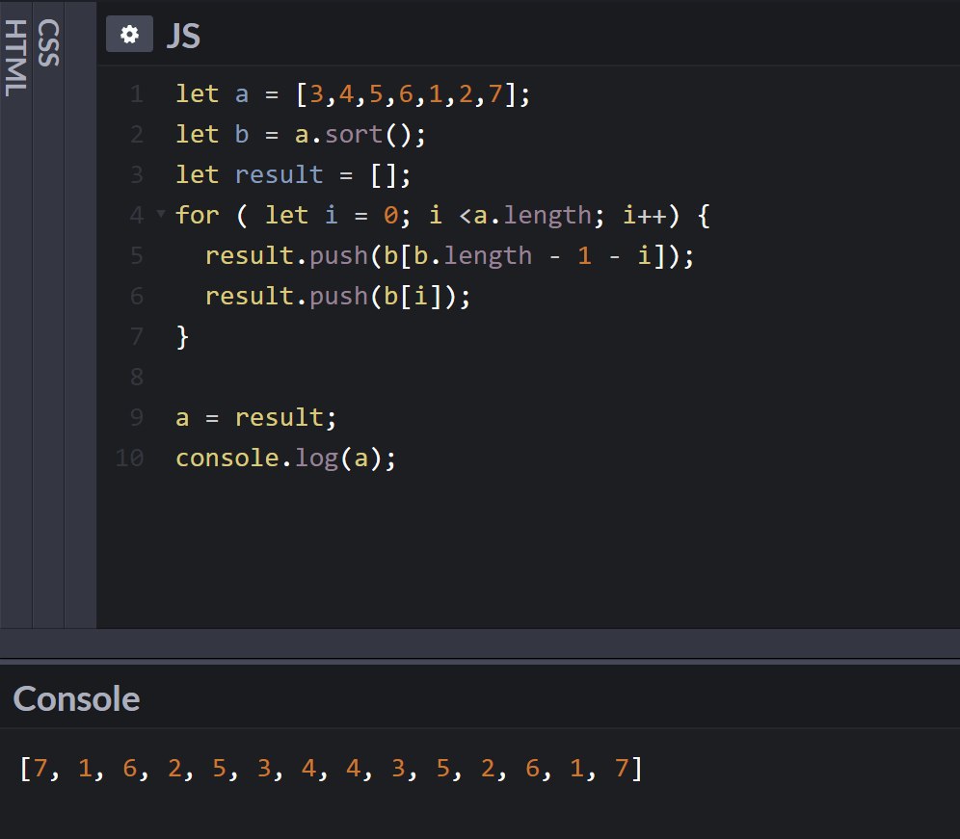960x839 pixels.
Task: Click line number 10 in gutter
Action: point(129,458)
